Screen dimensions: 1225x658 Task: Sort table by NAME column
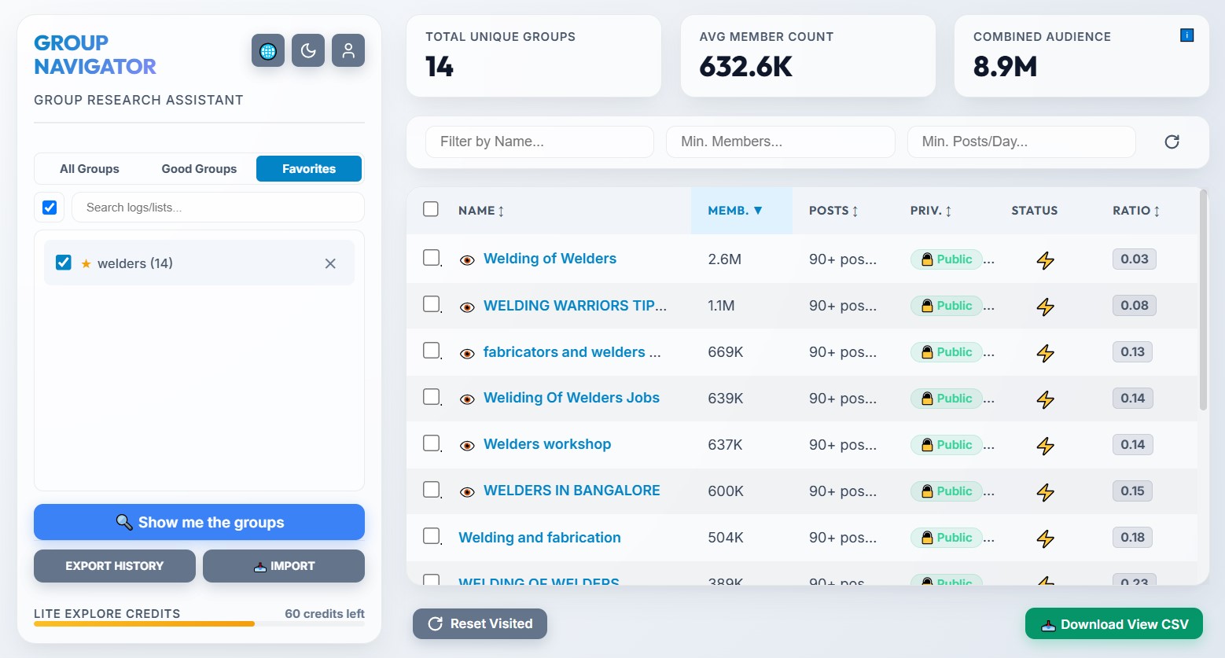point(481,211)
